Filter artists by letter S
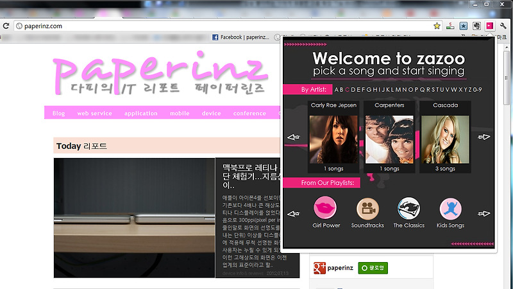This screenshot has height=289, width=513. pyautogui.click(x=433, y=89)
